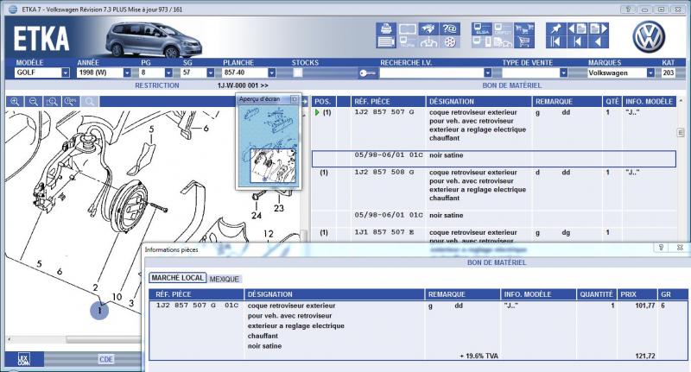The width and height of the screenshot is (691, 372).
Task: Click the QUANTITÉ column header in dialog
Action: (x=596, y=294)
